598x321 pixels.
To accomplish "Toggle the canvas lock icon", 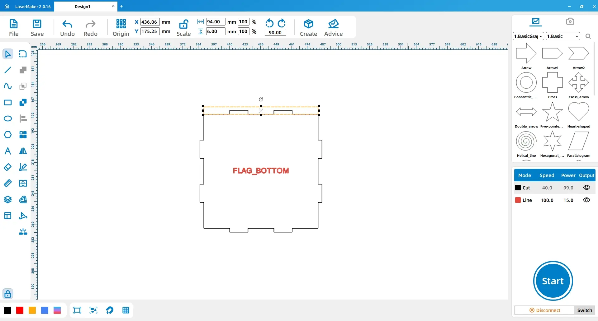I will click(8, 294).
